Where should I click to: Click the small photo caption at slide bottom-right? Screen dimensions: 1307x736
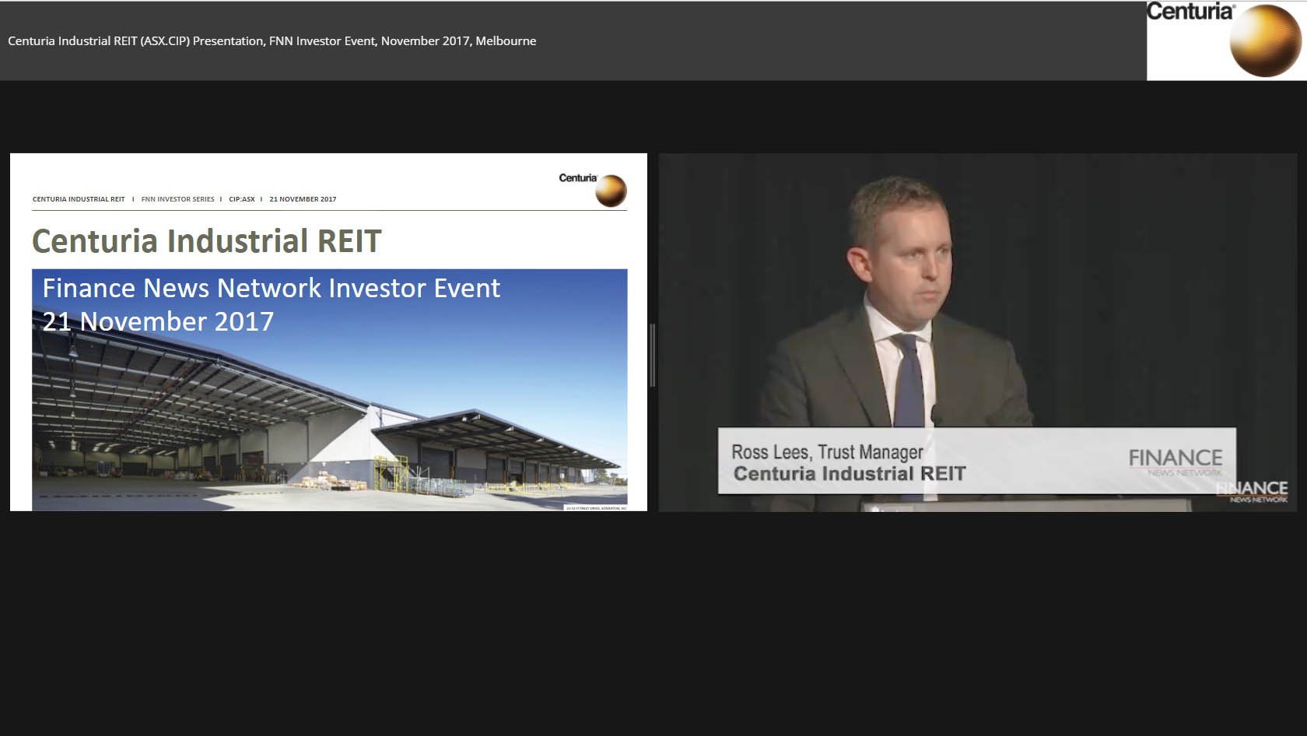coord(596,508)
